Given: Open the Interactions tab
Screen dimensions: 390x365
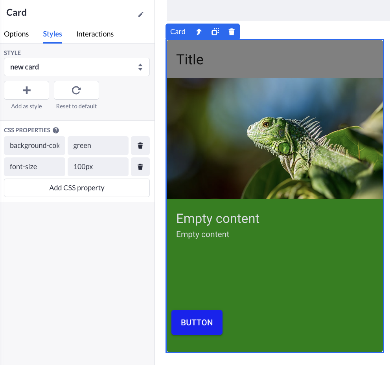Looking at the screenshot, I should 95,34.
